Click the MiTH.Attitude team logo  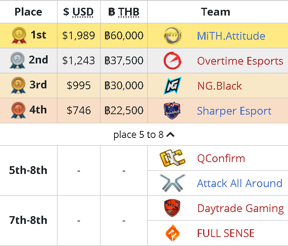point(172,36)
